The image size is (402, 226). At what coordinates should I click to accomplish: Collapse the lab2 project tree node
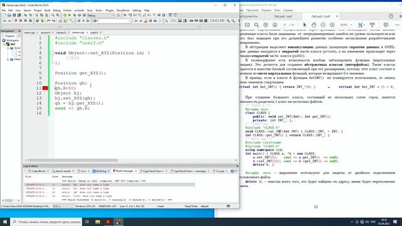click(x=4, y=45)
